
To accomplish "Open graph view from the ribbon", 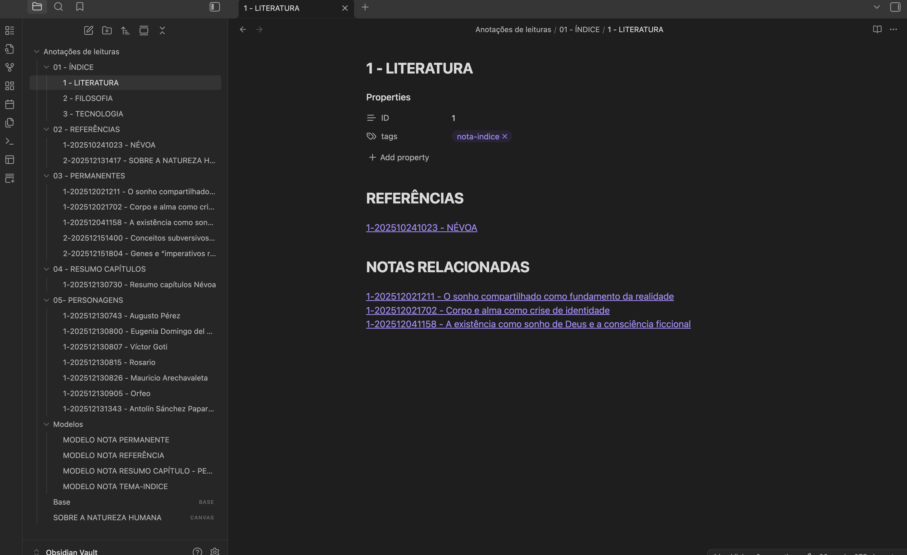I will (x=10, y=67).
